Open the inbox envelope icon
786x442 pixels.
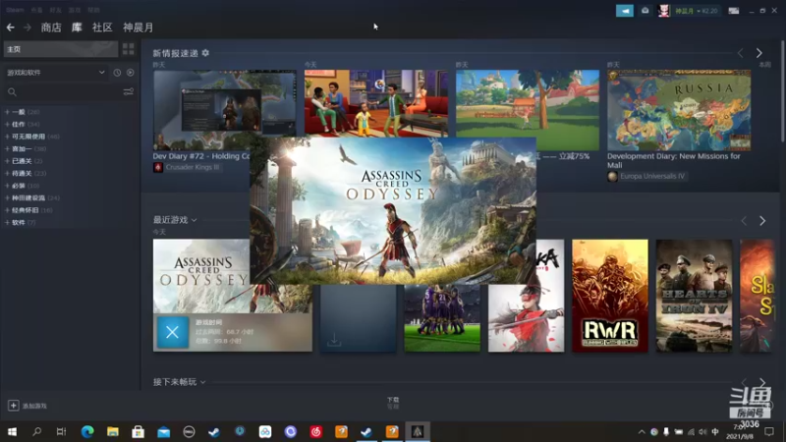pyautogui.click(x=646, y=11)
